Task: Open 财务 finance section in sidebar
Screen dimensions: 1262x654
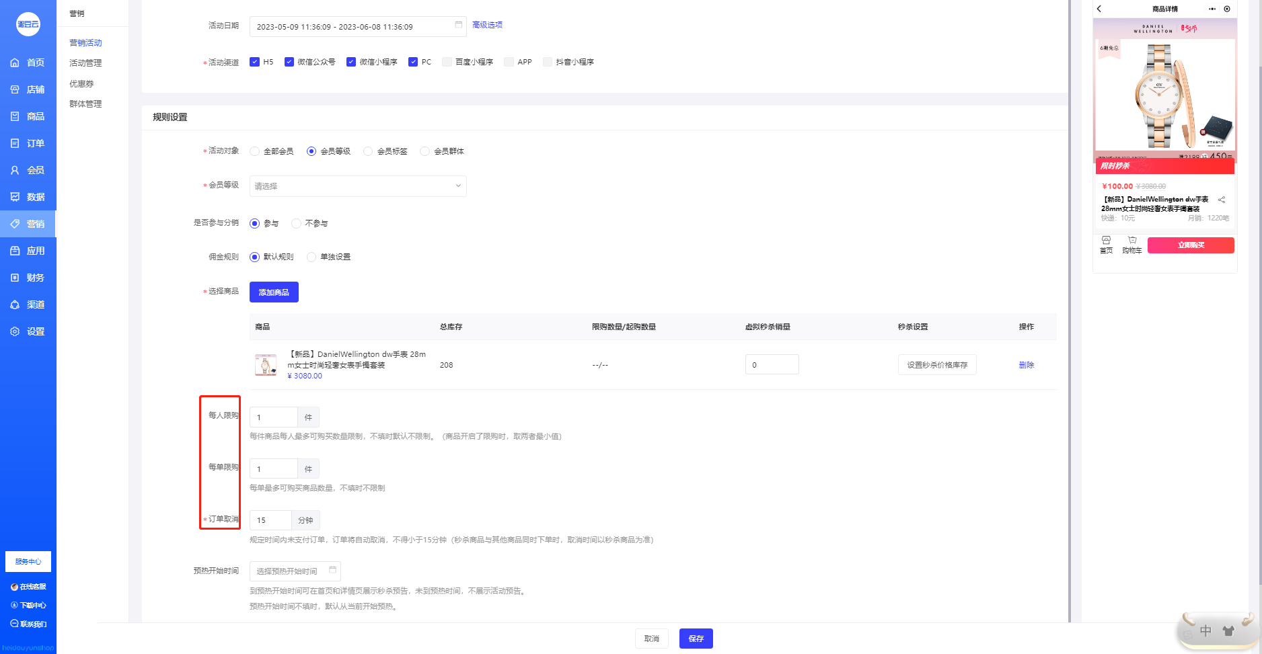Action: pyautogui.click(x=28, y=278)
